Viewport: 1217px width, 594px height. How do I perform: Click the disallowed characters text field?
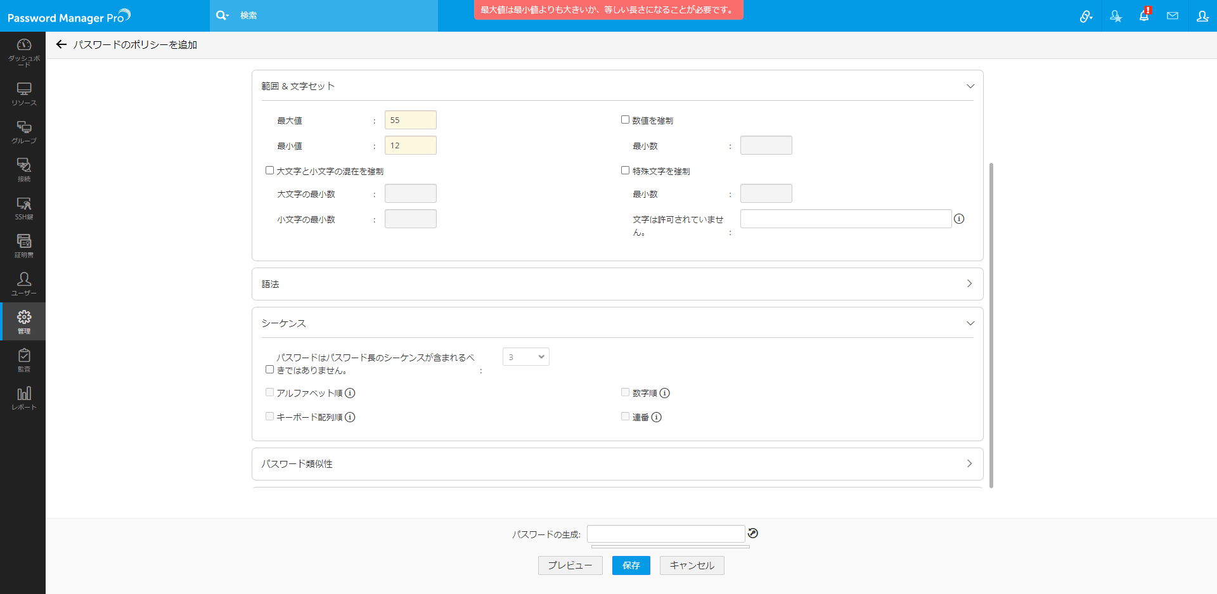[x=846, y=219]
